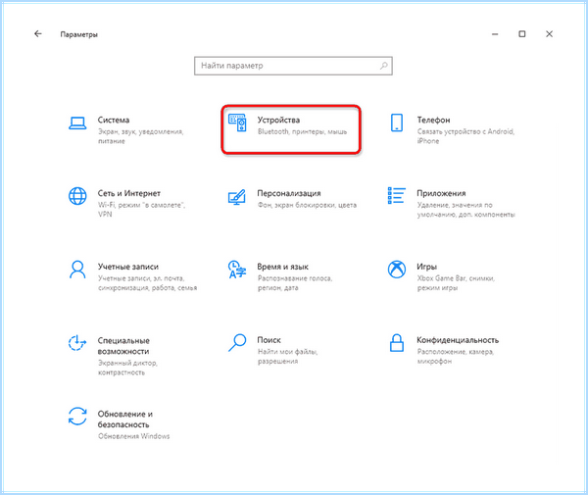Select the Accounts person icon
588x495 pixels.
[77, 270]
